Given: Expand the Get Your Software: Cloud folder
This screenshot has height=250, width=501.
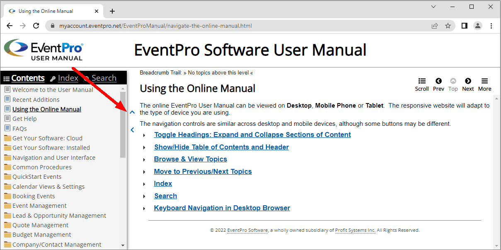Looking at the screenshot, I should point(7,138).
